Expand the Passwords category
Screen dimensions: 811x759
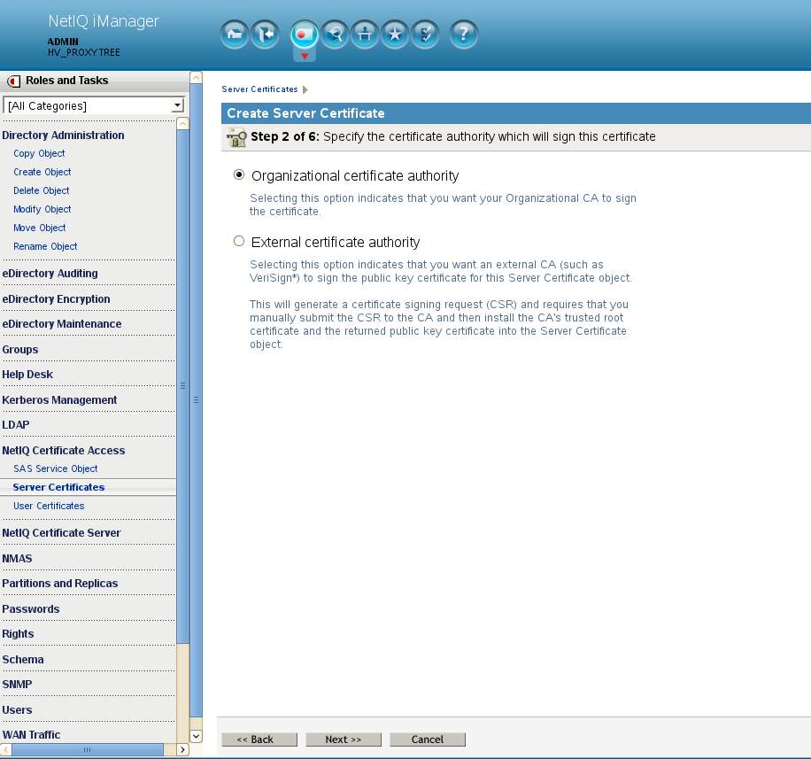tap(30, 609)
